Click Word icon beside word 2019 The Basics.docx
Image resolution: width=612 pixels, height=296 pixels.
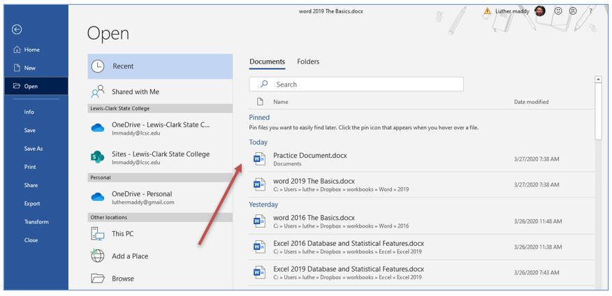click(259, 185)
